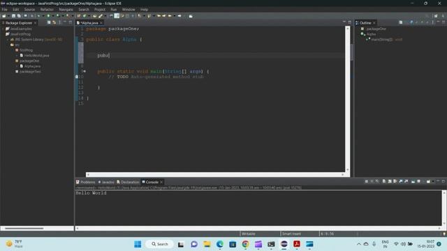Open the Navigate menu
The image size is (447, 251).
pyautogui.click(x=66, y=9)
